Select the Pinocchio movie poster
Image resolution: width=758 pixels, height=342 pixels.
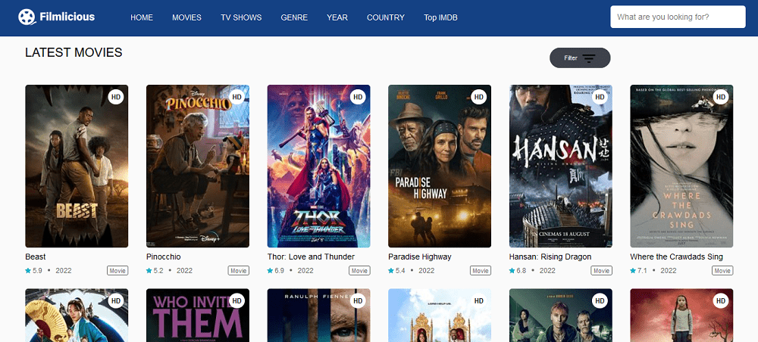pyautogui.click(x=198, y=166)
